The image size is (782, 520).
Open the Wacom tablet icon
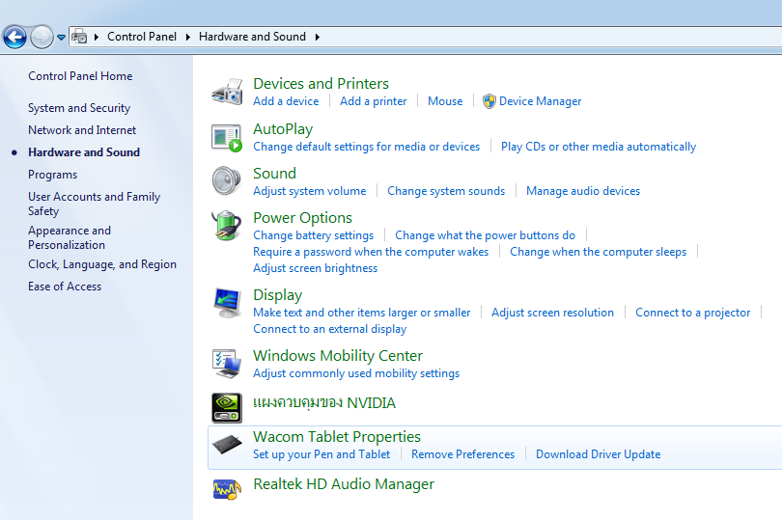pyautogui.click(x=227, y=444)
